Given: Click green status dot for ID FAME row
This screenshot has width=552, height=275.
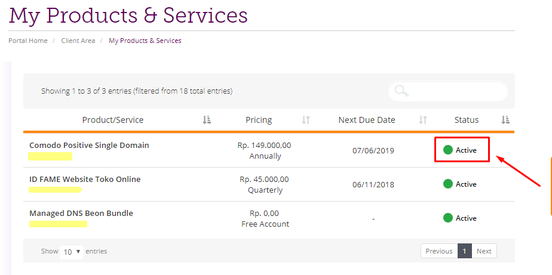Looking at the screenshot, I should [x=448, y=184].
